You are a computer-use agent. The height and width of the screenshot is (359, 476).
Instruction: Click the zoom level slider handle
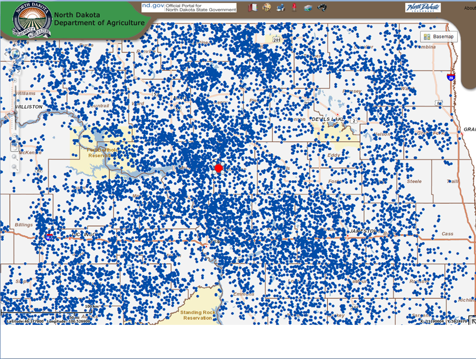tap(15, 113)
